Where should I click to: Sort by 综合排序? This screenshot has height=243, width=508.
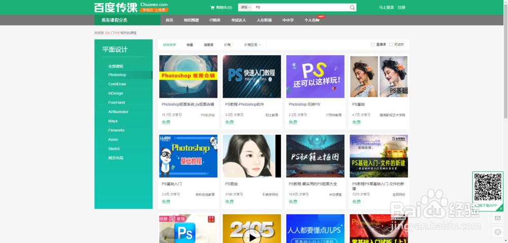pyautogui.click(x=170, y=45)
